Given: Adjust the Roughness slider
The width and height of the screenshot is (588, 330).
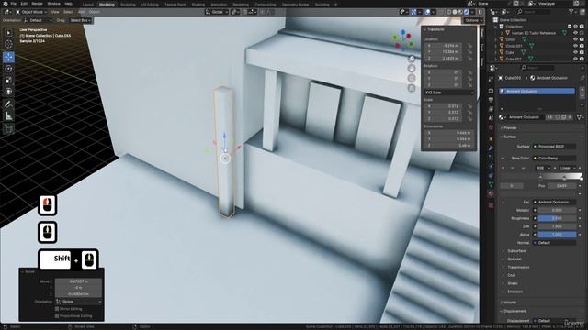Looking at the screenshot, I should click(x=557, y=218).
